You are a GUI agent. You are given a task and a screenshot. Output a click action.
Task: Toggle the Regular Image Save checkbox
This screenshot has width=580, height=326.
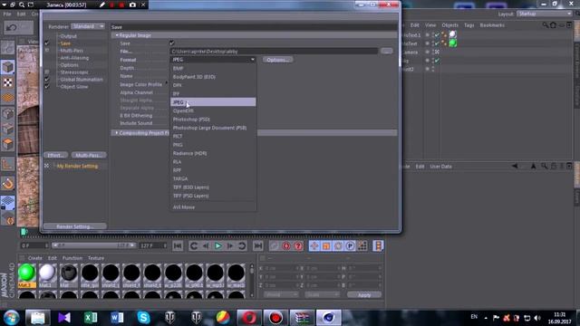[171, 43]
